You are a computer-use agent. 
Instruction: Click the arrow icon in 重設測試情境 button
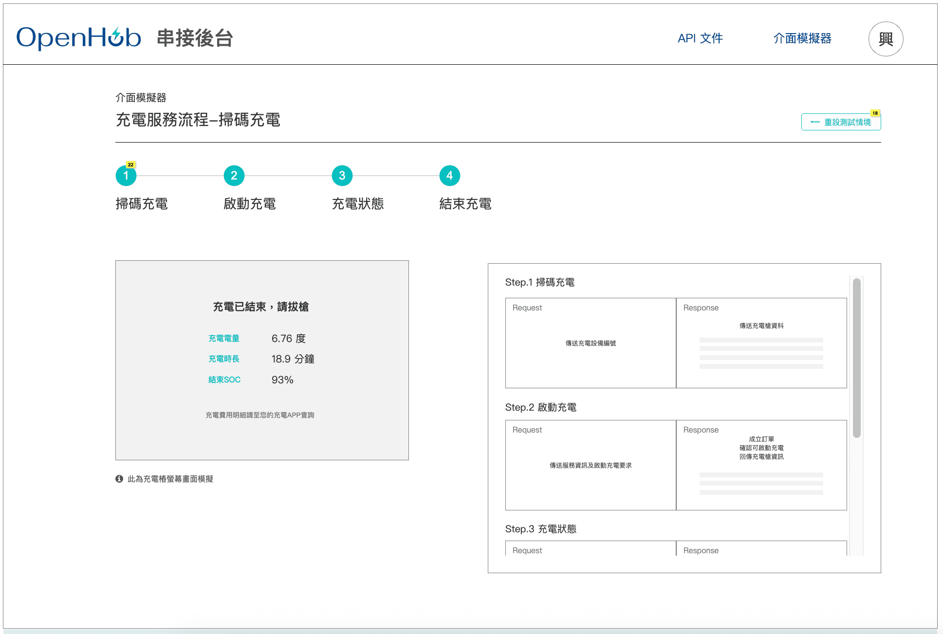pos(814,122)
